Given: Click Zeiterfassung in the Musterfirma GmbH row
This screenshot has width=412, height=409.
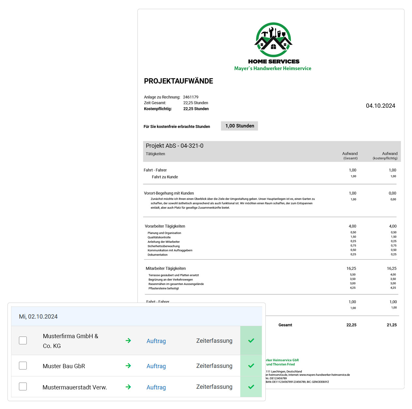Looking at the screenshot, I should coord(214,340).
